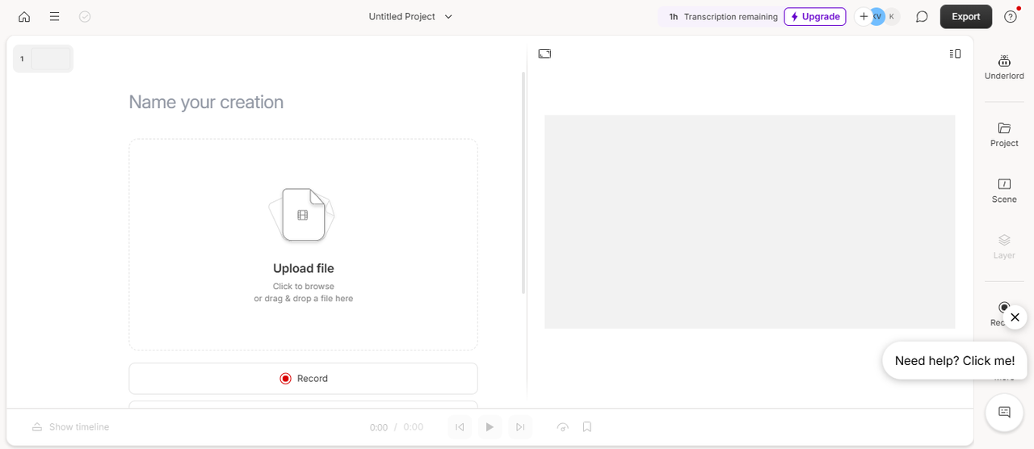
Task: Skip to the next scene marker
Action: (x=520, y=427)
